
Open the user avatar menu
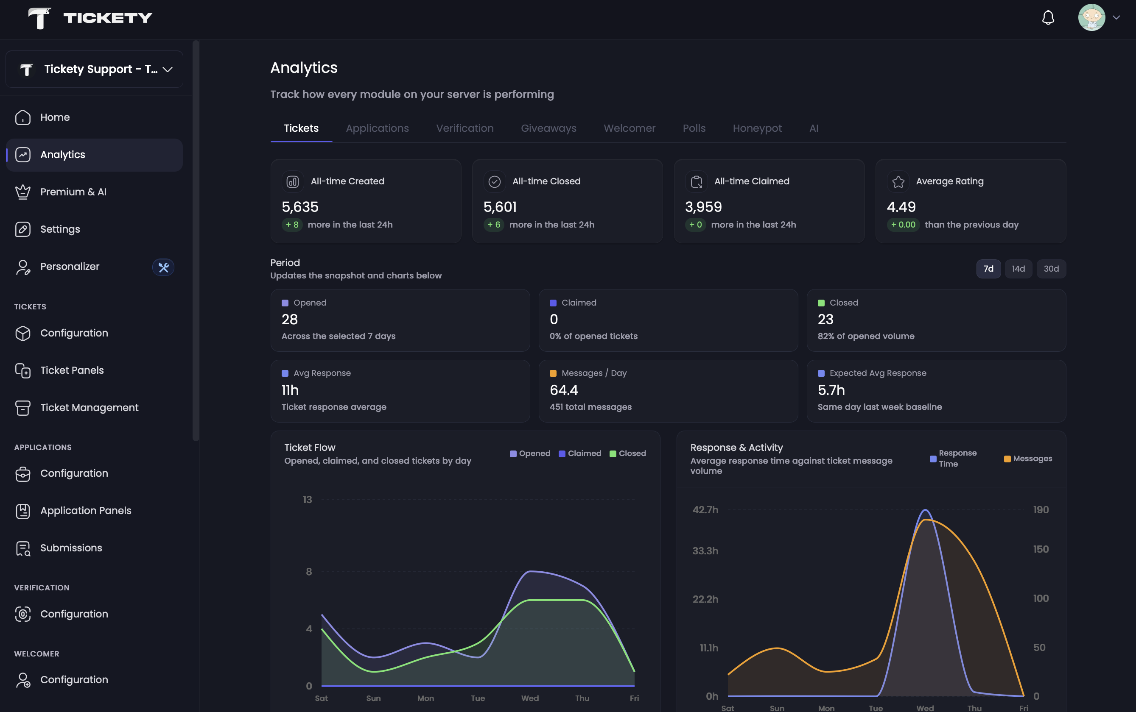click(1091, 17)
